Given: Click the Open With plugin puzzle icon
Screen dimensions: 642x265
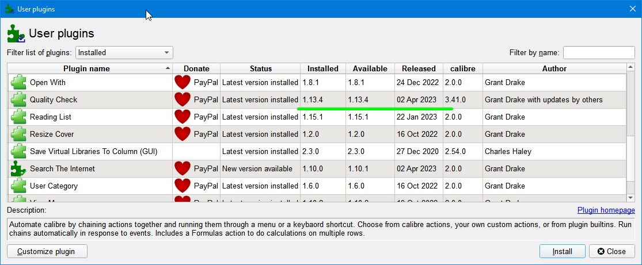Looking at the screenshot, I should pyautogui.click(x=18, y=83).
